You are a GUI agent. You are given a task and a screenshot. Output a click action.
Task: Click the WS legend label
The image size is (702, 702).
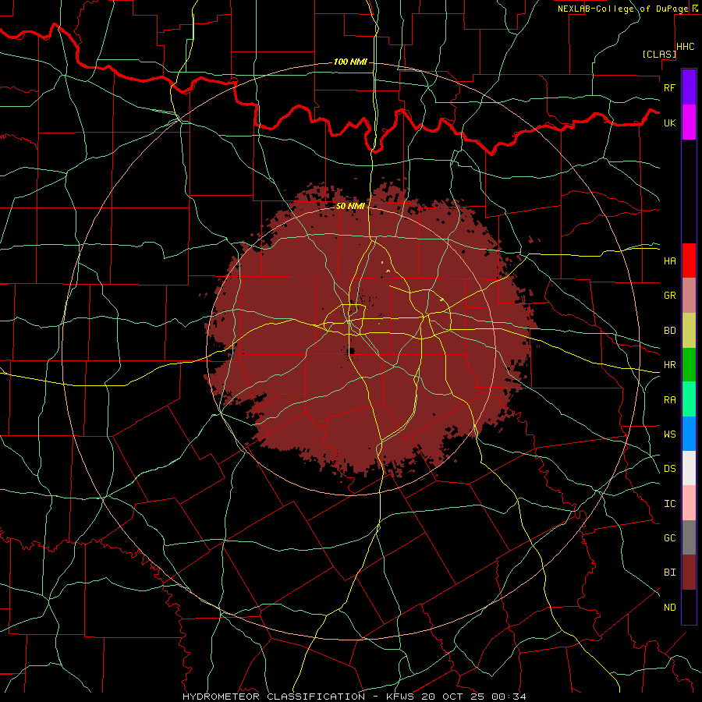pyautogui.click(x=669, y=434)
